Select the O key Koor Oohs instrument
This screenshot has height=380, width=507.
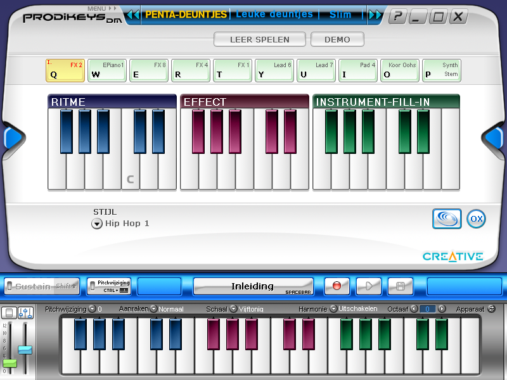coord(400,70)
